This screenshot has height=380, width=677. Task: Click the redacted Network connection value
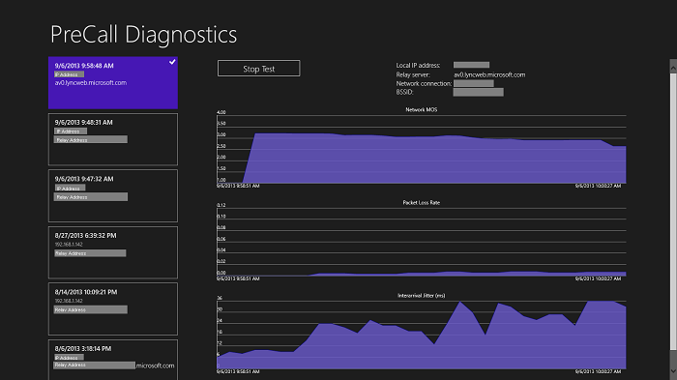pyautogui.click(x=474, y=83)
